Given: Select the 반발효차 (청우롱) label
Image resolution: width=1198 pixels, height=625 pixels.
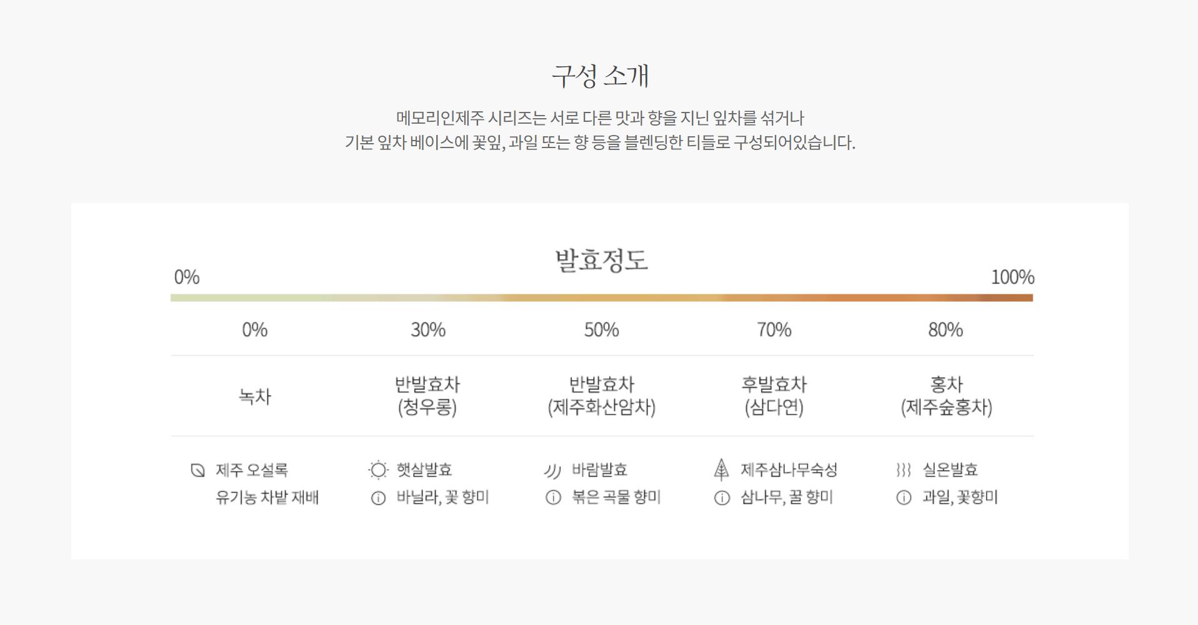Looking at the screenshot, I should [427, 396].
